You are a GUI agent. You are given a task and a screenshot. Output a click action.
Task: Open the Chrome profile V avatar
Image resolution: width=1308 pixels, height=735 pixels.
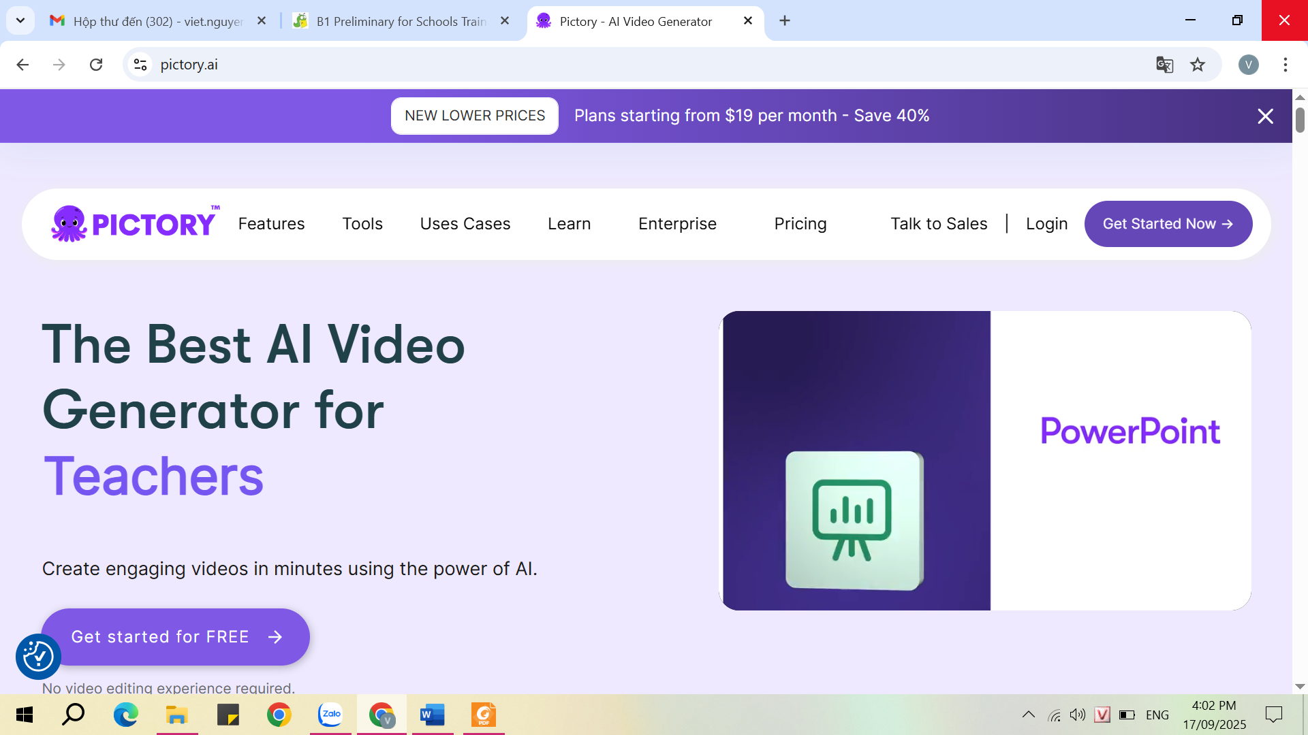click(x=1249, y=65)
